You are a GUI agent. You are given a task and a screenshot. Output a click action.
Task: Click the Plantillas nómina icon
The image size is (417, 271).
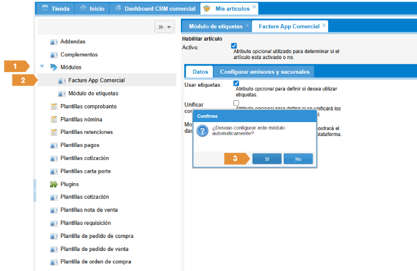54,120
